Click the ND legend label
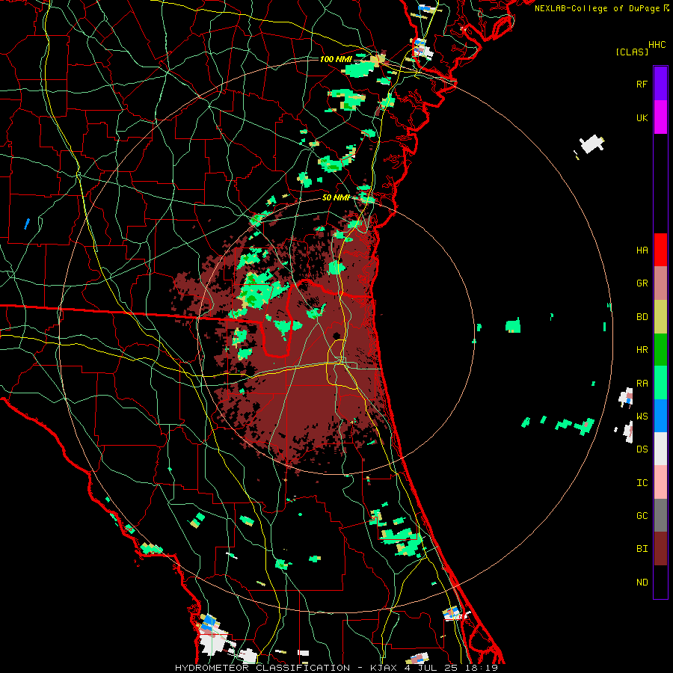 [642, 583]
